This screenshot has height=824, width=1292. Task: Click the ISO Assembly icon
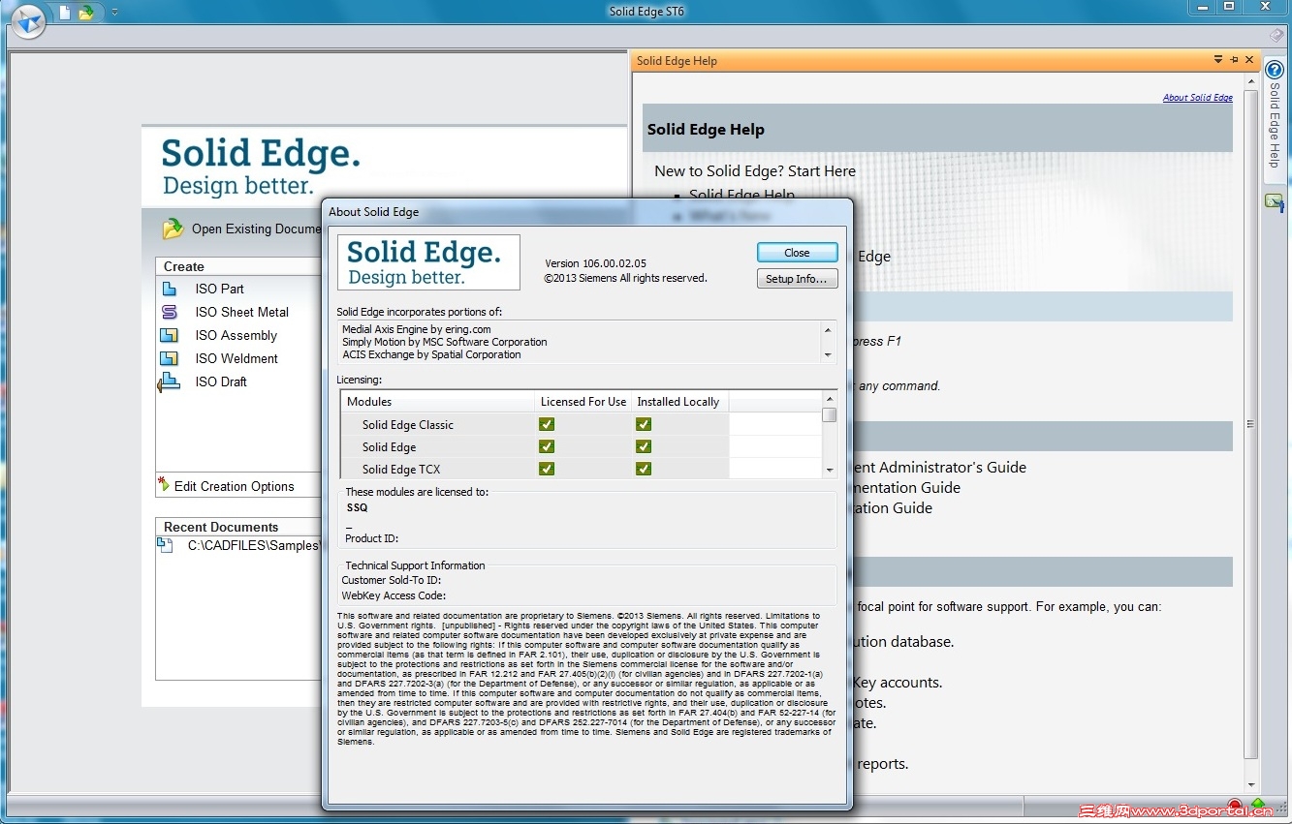(170, 335)
